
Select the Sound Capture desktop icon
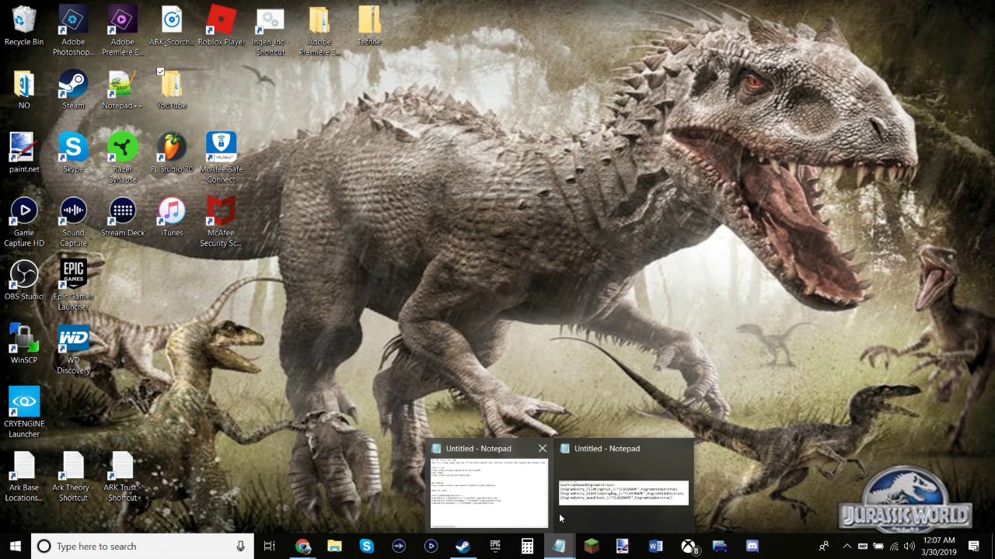tap(73, 222)
